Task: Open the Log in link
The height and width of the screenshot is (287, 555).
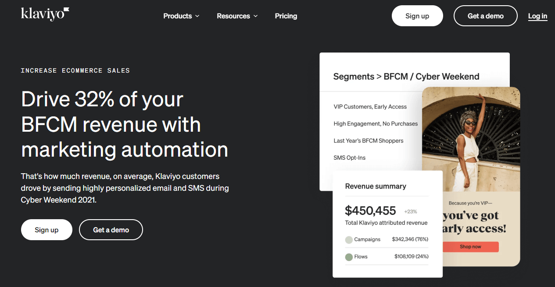Action: 537,16
